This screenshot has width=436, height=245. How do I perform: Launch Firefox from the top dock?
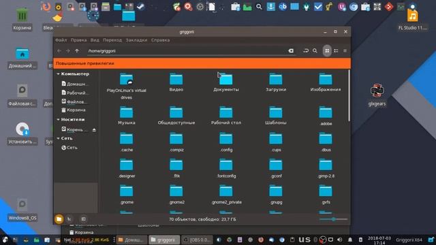[x=46, y=6]
